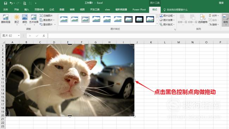Open the 图片边框 picture border dropdown
The height and width of the screenshot is (129, 229).
click(x=167, y=16)
